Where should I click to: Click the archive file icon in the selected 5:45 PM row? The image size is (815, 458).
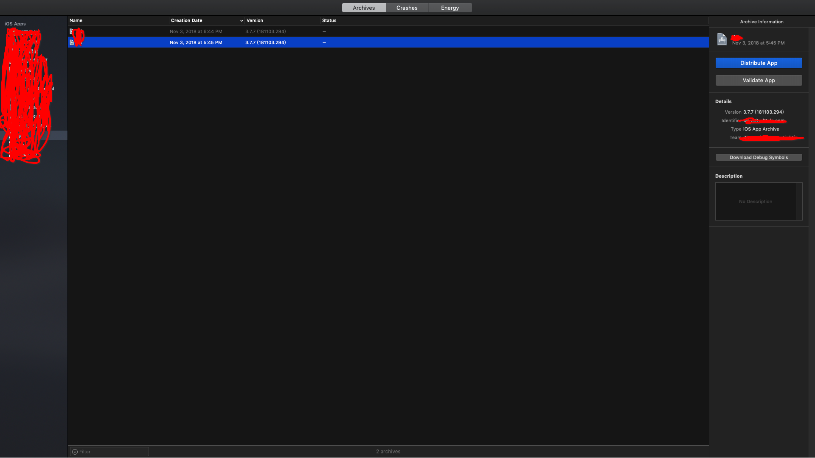(72, 42)
